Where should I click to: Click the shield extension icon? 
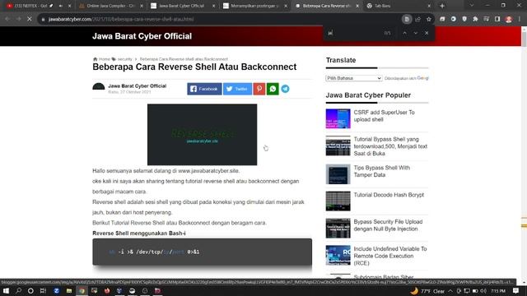464,19
